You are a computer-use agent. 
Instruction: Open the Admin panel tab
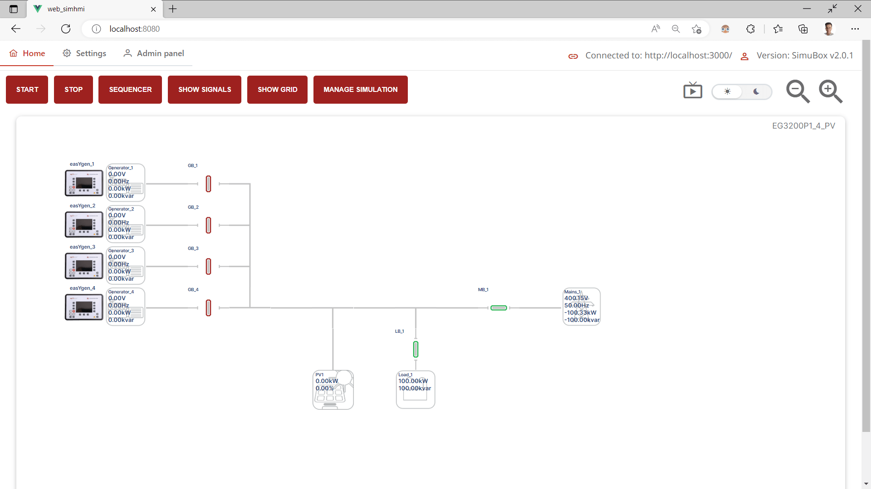click(154, 53)
